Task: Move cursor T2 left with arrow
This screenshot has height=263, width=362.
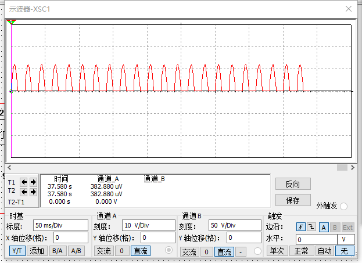Action: (24, 192)
